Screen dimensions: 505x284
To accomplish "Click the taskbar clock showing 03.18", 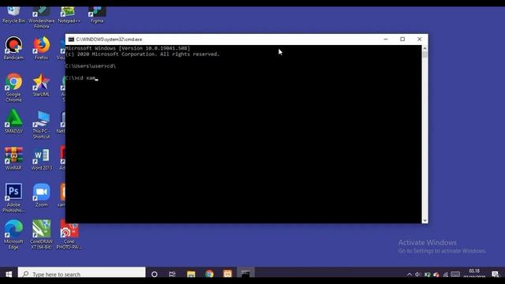I will click(x=474, y=274).
